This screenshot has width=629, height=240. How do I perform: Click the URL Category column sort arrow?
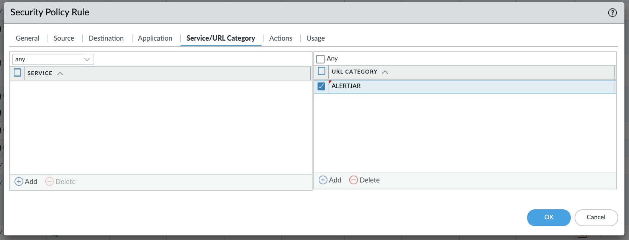point(385,72)
